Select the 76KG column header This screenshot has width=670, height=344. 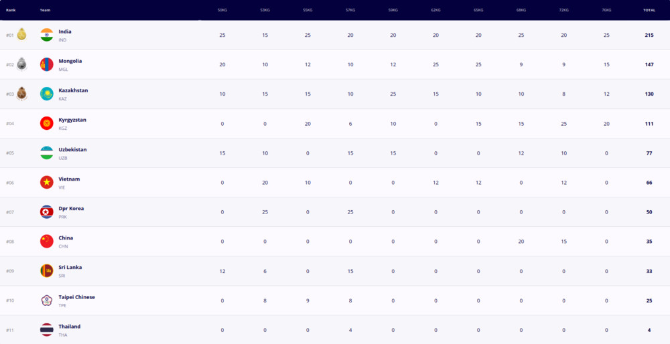click(x=607, y=10)
